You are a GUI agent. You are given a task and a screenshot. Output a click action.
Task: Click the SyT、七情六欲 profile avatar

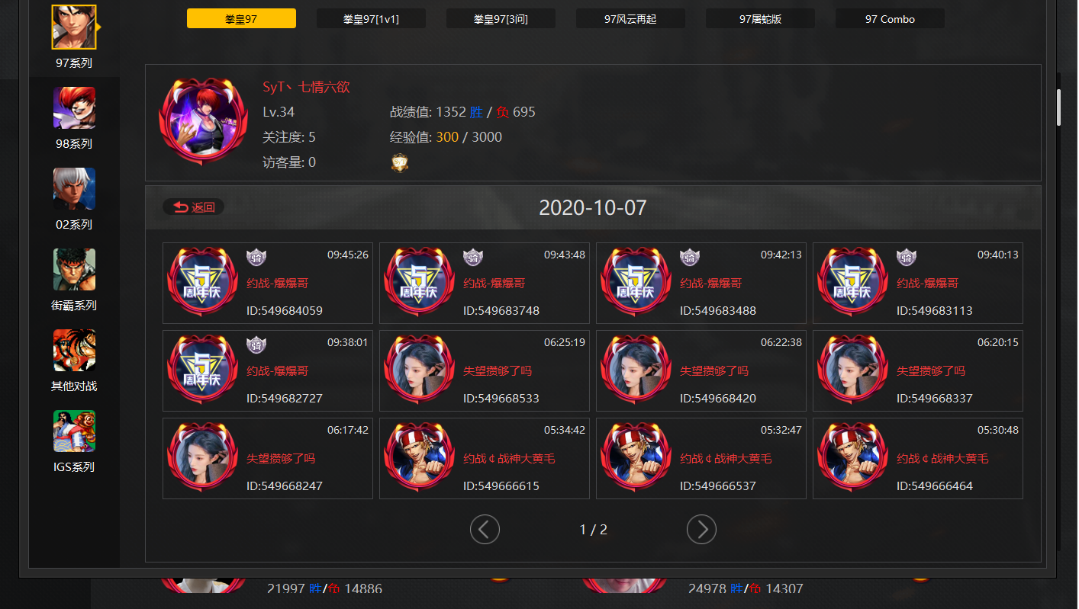tap(204, 121)
